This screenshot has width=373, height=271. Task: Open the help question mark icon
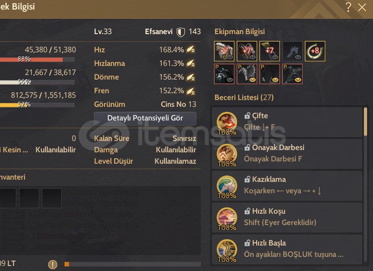tap(348, 7)
